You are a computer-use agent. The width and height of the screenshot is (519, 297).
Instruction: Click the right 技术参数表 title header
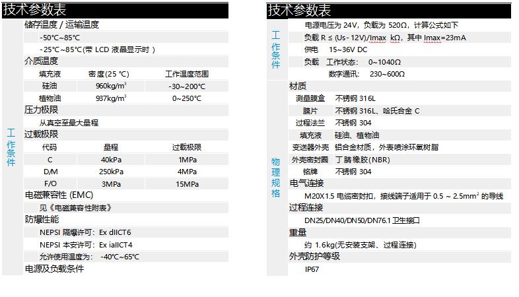tap(299, 10)
